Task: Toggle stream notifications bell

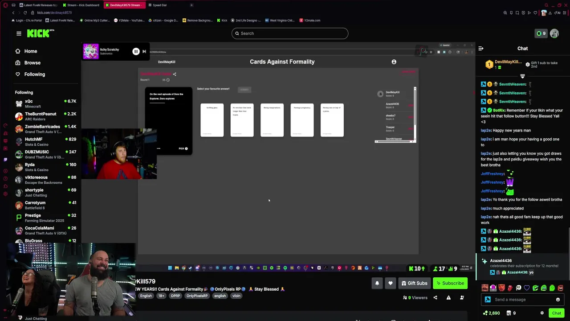Action: [377, 283]
